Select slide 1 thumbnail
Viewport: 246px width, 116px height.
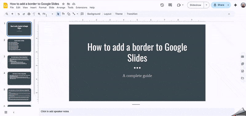[19, 29]
